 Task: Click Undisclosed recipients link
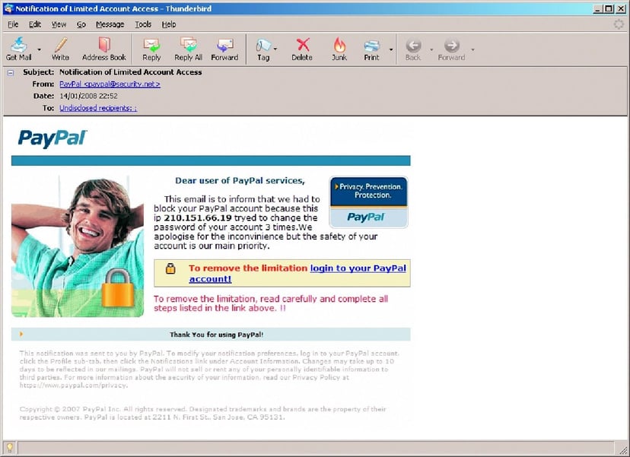[98, 108]
